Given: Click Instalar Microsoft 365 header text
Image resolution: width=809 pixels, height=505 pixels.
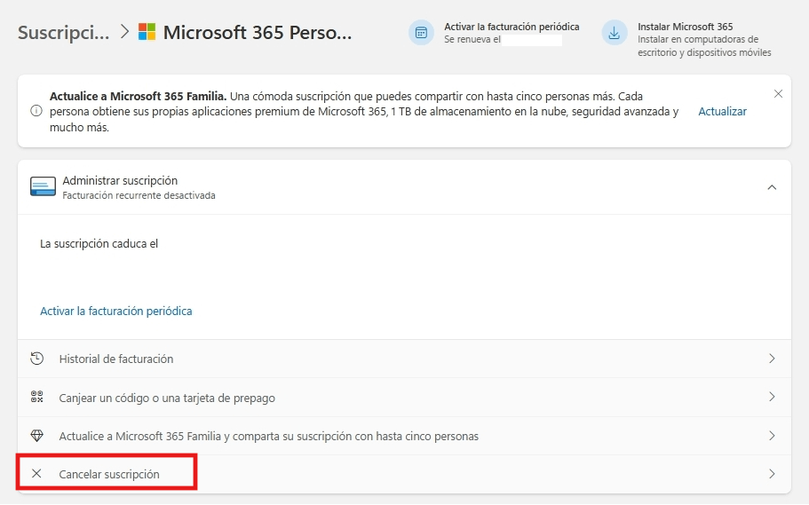Looking at the screenshot, I should pyautogui.click(x=686, y=27).
